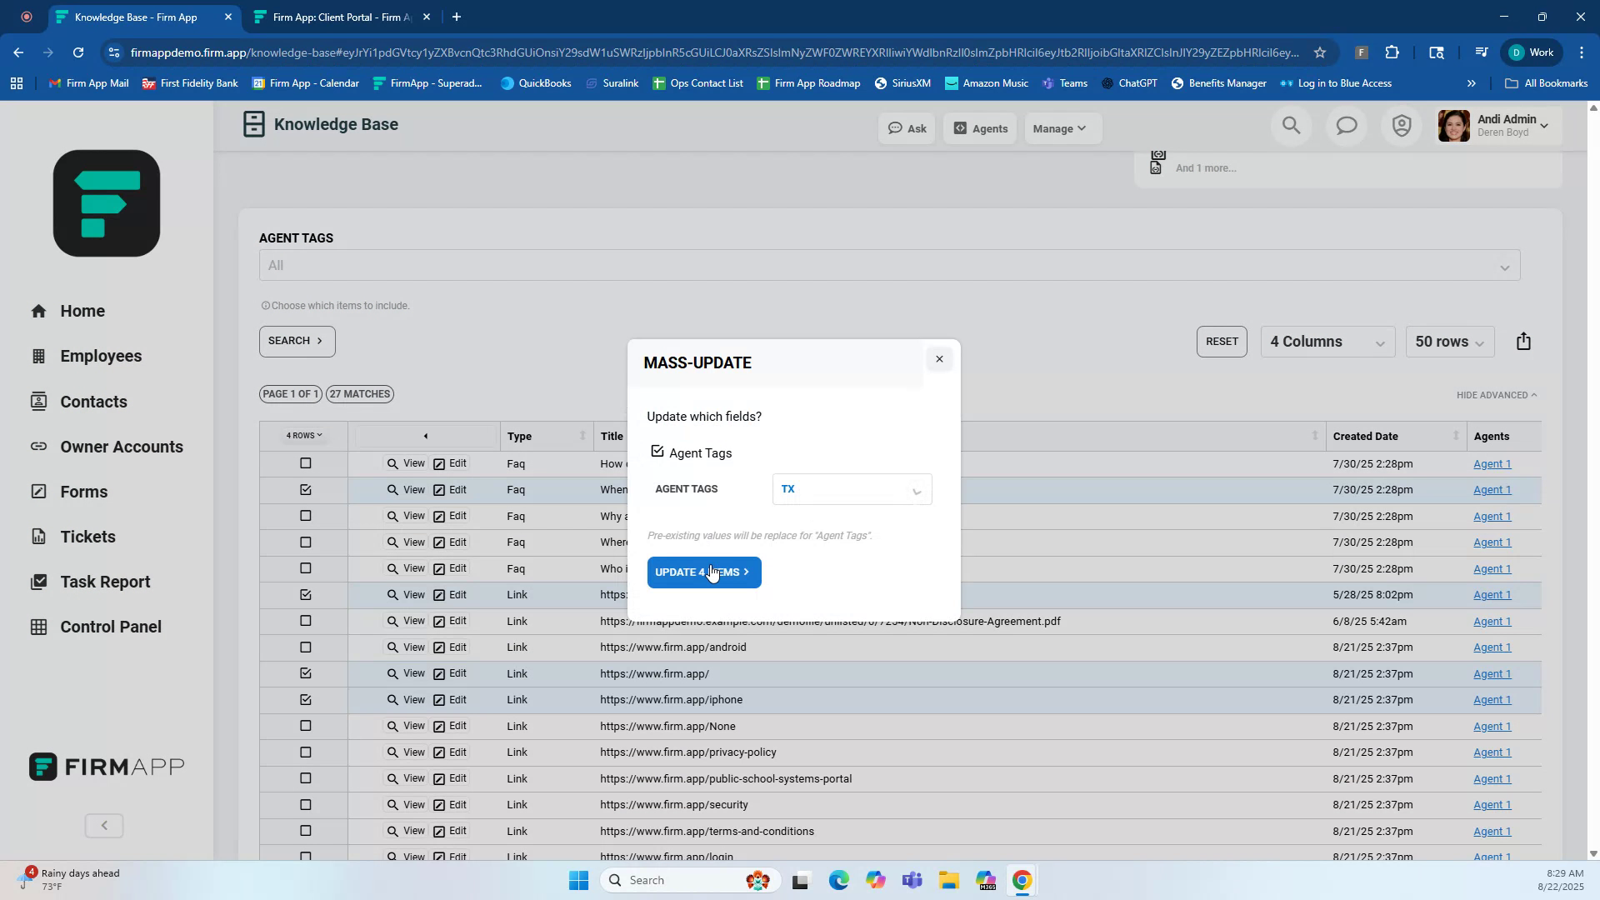Screen dimensions: 1600x900
Task: Open the chat messages icon
Action: 1347,126
